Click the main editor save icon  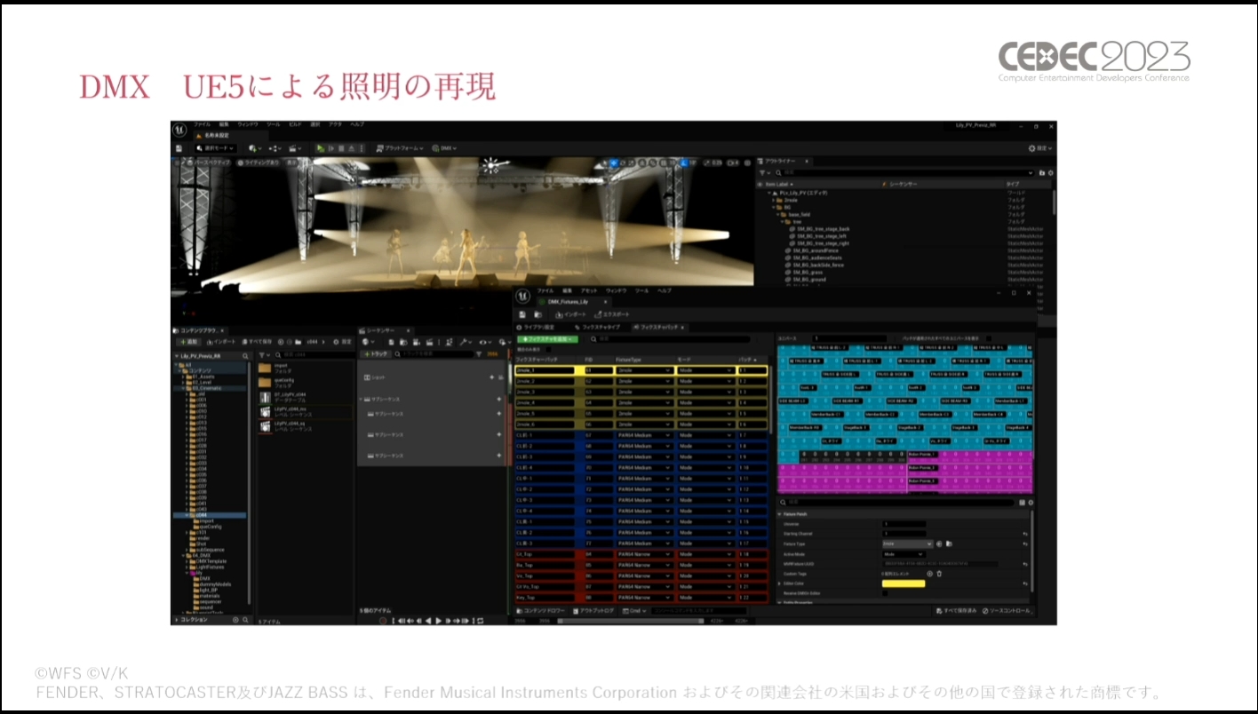pos(179,148)
